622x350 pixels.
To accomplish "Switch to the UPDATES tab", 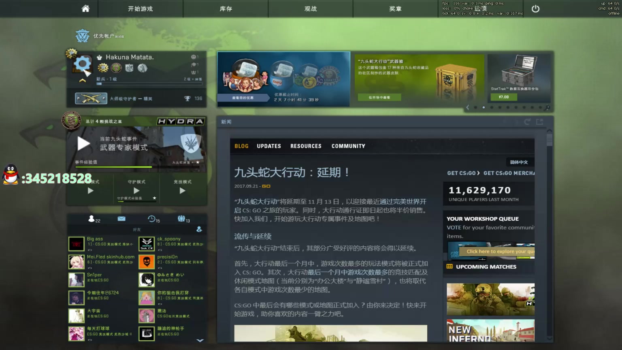I will 269,146.
